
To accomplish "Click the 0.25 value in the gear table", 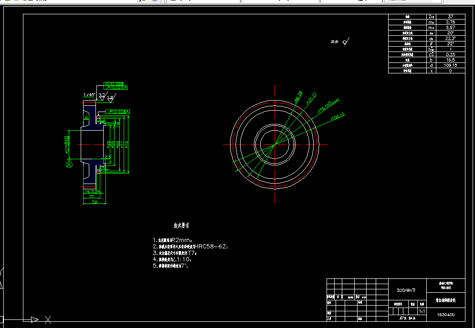I will [x=451, y=54].
